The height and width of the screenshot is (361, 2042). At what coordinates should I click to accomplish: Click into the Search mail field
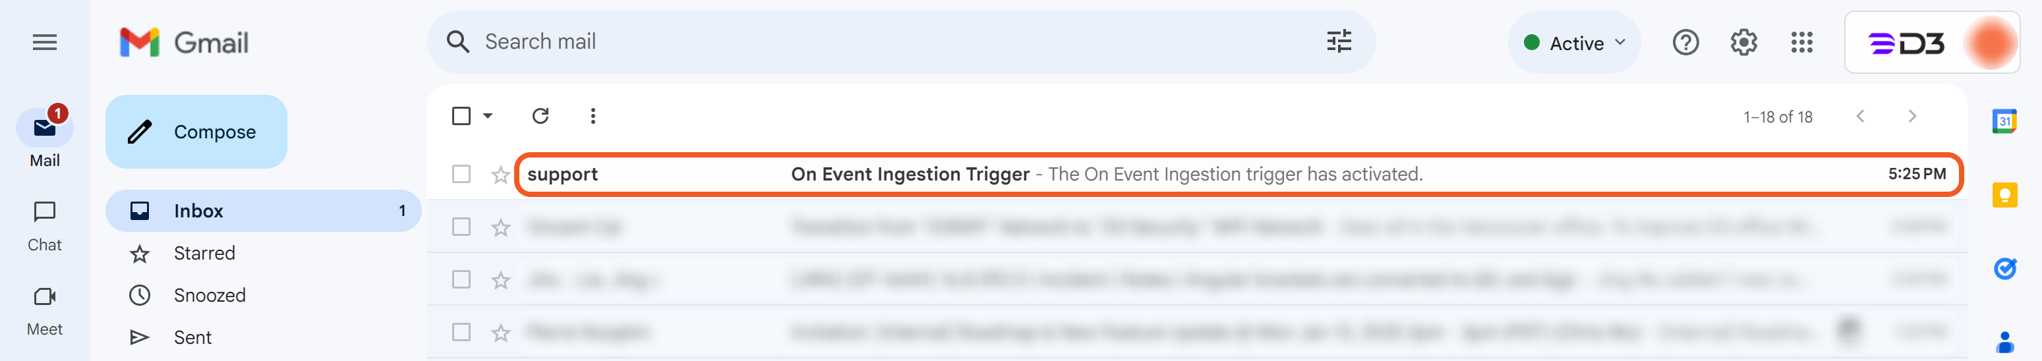(x=872, y=42)
